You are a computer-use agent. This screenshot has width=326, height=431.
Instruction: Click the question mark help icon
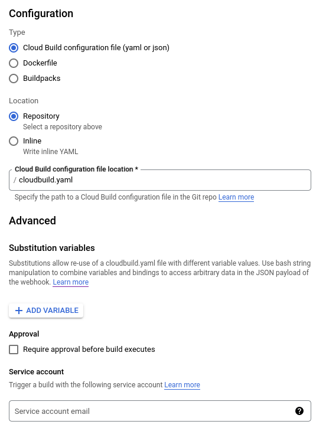point(299,411)
